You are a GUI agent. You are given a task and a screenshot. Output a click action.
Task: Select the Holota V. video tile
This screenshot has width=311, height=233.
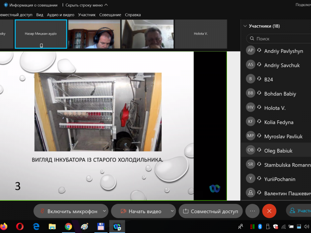(201, 34)
